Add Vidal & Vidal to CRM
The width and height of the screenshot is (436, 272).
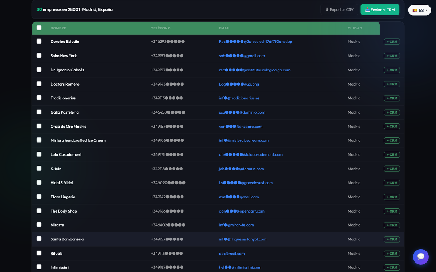pyautogui.click(x=392, y=183)
